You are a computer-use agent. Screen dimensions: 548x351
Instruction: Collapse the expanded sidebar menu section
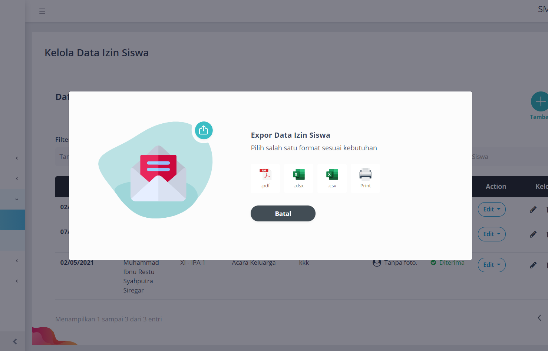tap(17, 200)
